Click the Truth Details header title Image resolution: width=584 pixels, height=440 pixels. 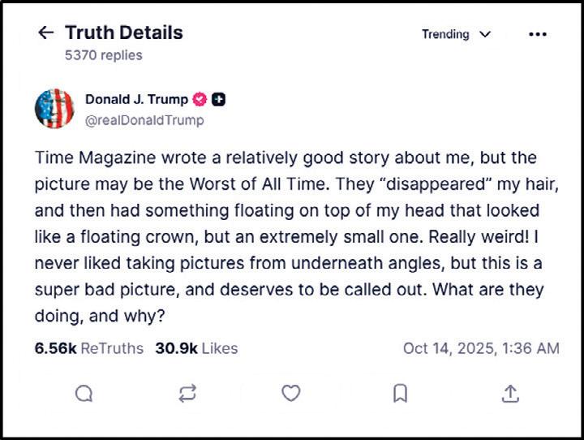(x=123, y=32)
